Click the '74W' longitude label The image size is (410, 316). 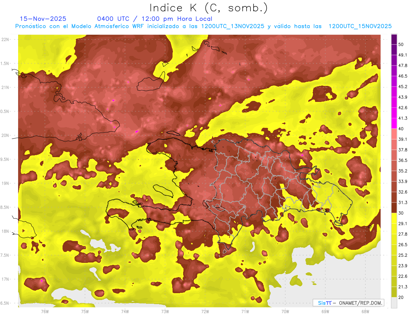(x=125, y=312)
